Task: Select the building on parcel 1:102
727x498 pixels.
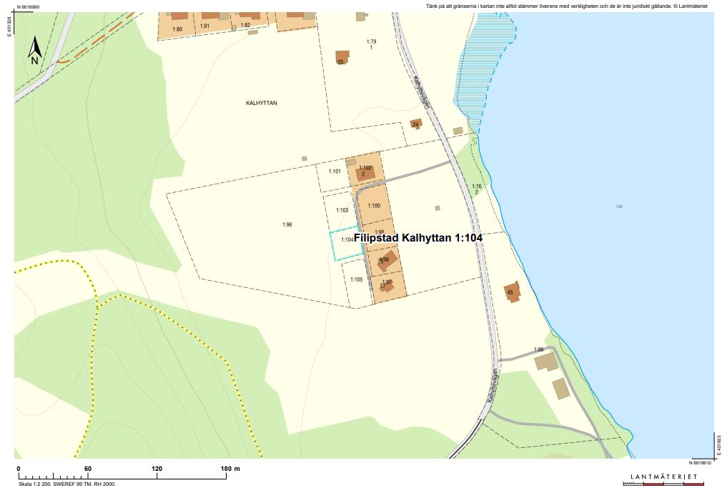Action: 365,173
